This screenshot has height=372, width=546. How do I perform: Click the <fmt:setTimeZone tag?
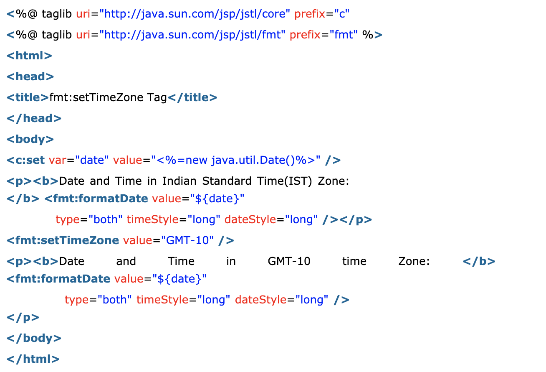tap(63, 240)
